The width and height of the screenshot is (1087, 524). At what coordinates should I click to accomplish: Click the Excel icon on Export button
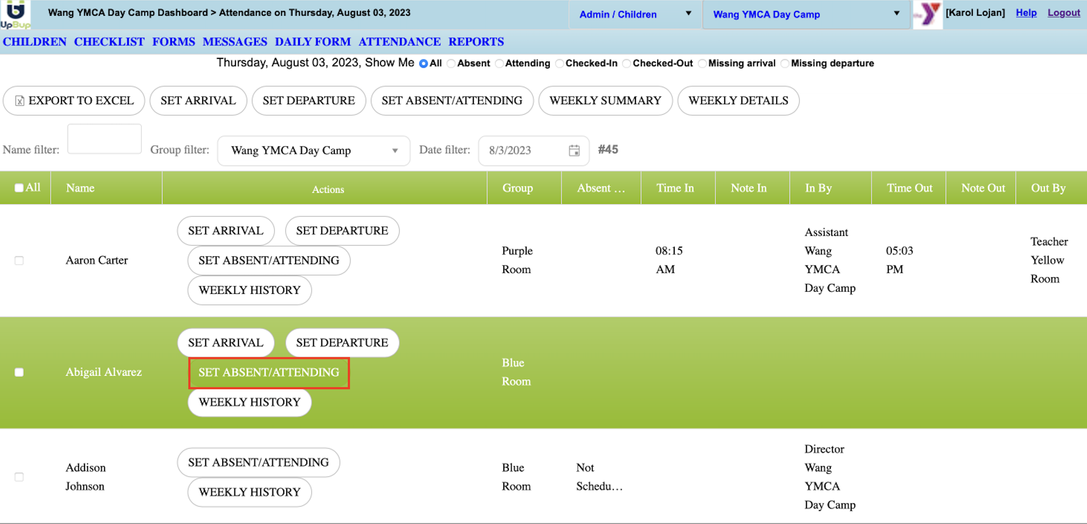[x=20, y=101]
